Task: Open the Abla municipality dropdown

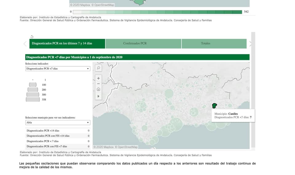Action: coord(57,122)
